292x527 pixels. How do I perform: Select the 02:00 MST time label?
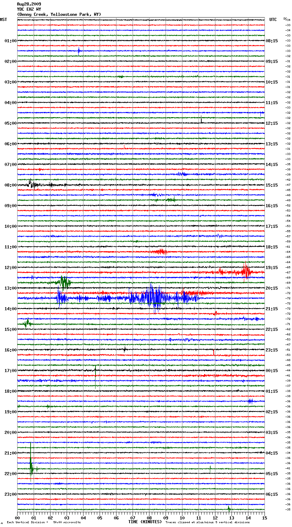11,61
